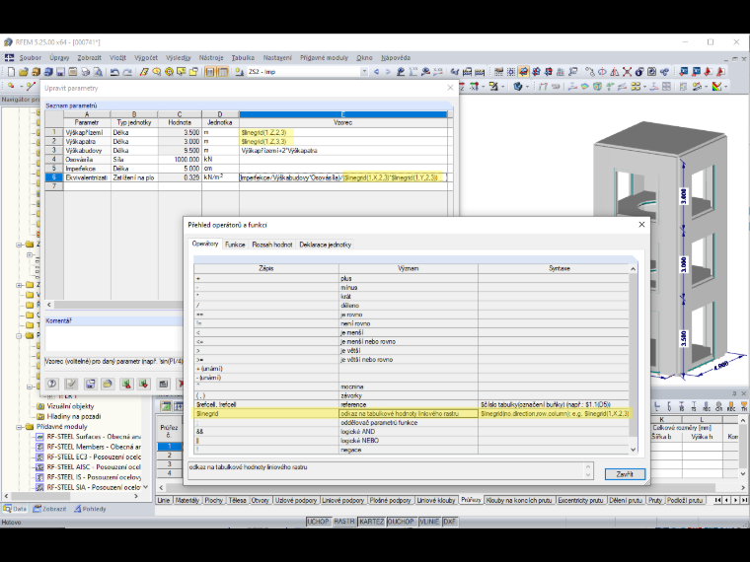Toggle the KARTEZ status bar button
The image size is (750, 562).
371,522
